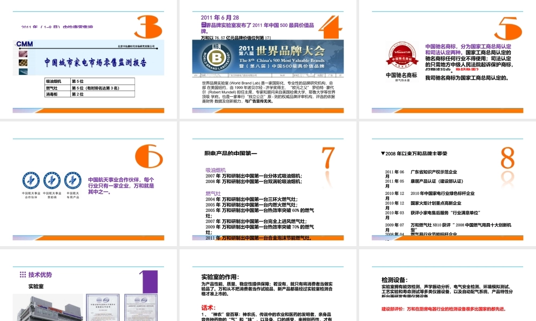
Task: Click the table cell 吸油烟机
Action: point(57,81)
